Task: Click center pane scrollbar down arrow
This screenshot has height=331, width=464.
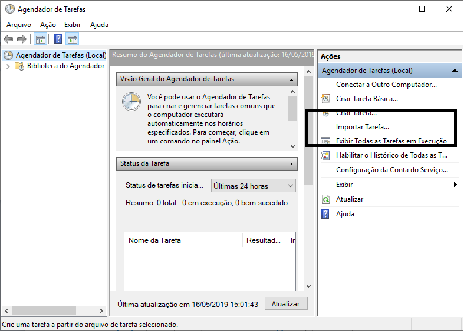Action: point(308,286)
